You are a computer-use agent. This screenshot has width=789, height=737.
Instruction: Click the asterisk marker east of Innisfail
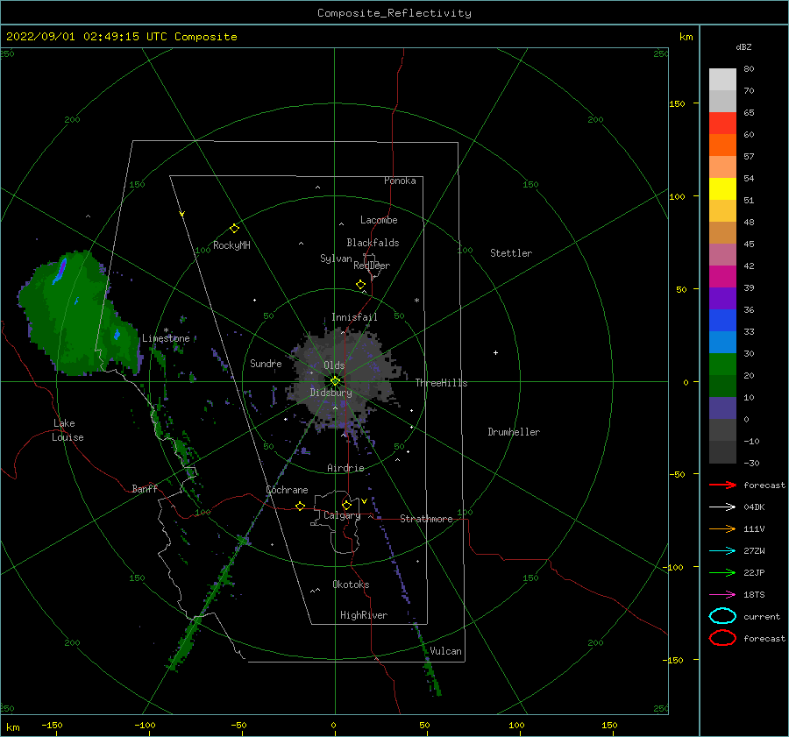(416, 301)
